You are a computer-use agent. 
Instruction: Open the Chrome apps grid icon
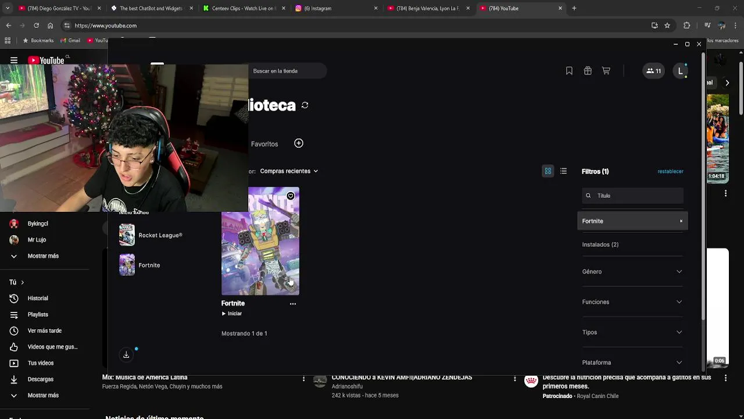point(8,41)
